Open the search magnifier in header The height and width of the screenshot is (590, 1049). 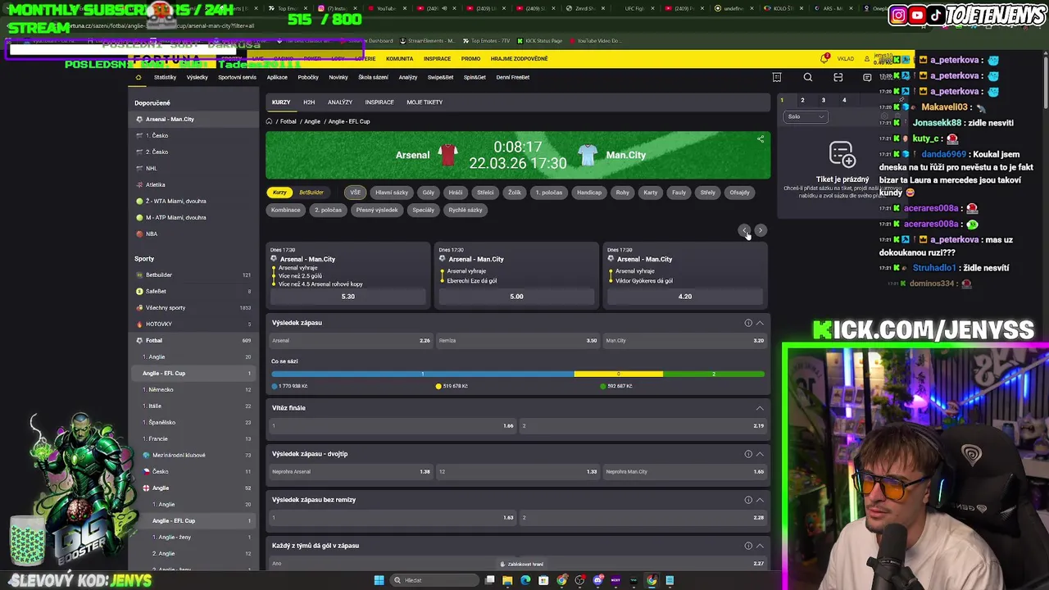pos(808,77)
